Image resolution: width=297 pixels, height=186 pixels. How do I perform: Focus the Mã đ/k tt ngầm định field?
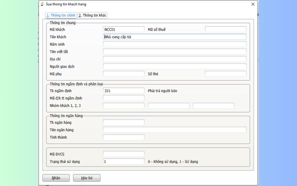(124, 98)
